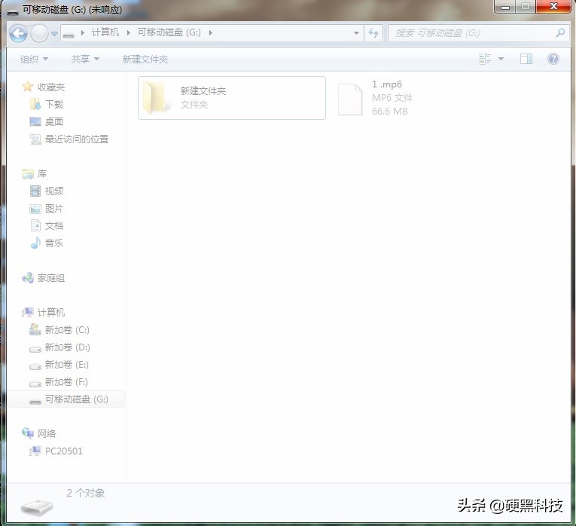The height and width of the screenshot is (526, 576).
Task: Click the 收藏夹 star icon
Action: pos(28,87)
